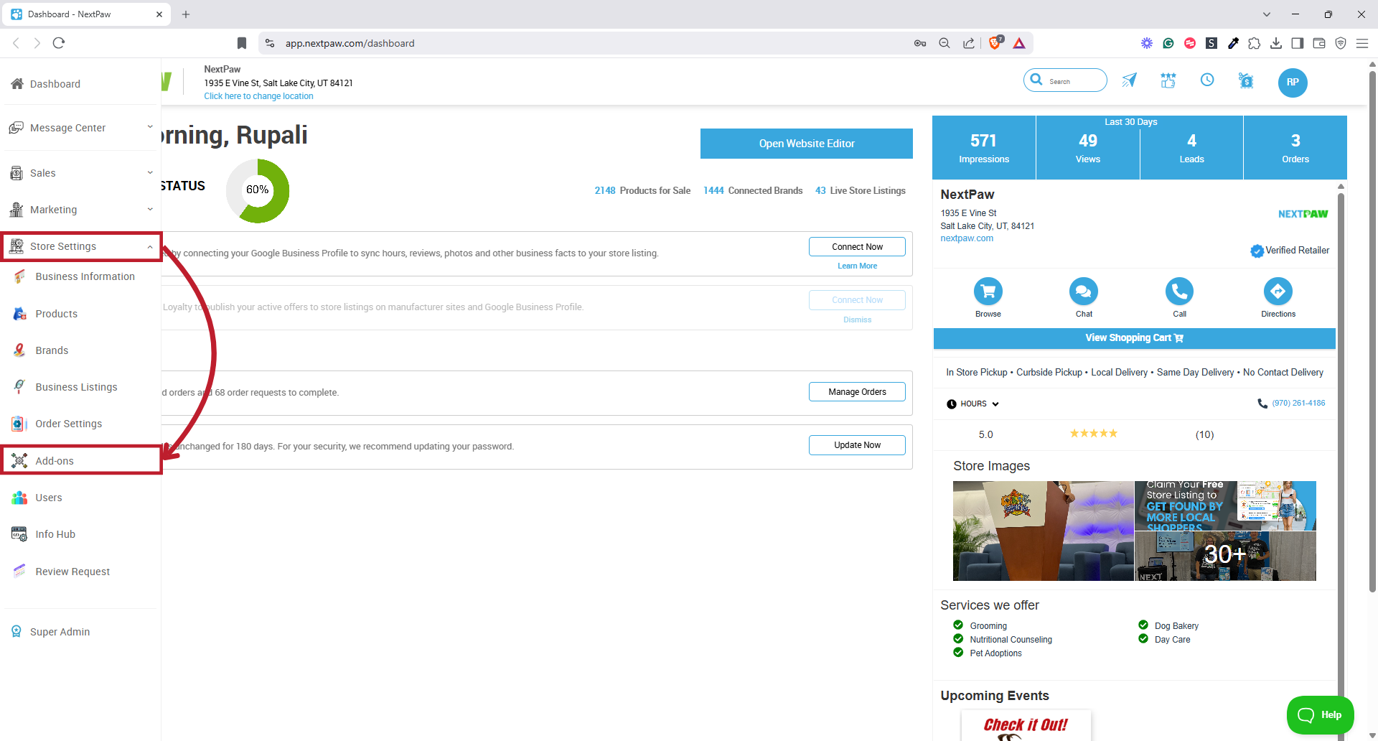Open the RP profile avatar
1378x741 pixels.
pyautogui.click(x=1293, y=83)
